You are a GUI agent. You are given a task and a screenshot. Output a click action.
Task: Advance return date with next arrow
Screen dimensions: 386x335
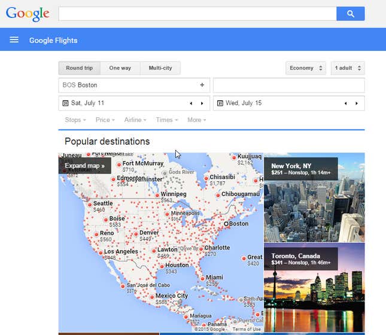point(356,103)
